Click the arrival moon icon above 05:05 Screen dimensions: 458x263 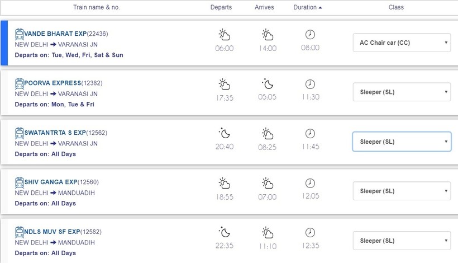pos(268,84)
